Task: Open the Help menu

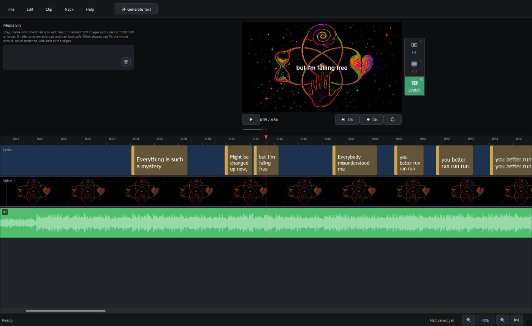Action: click(90, 9)
